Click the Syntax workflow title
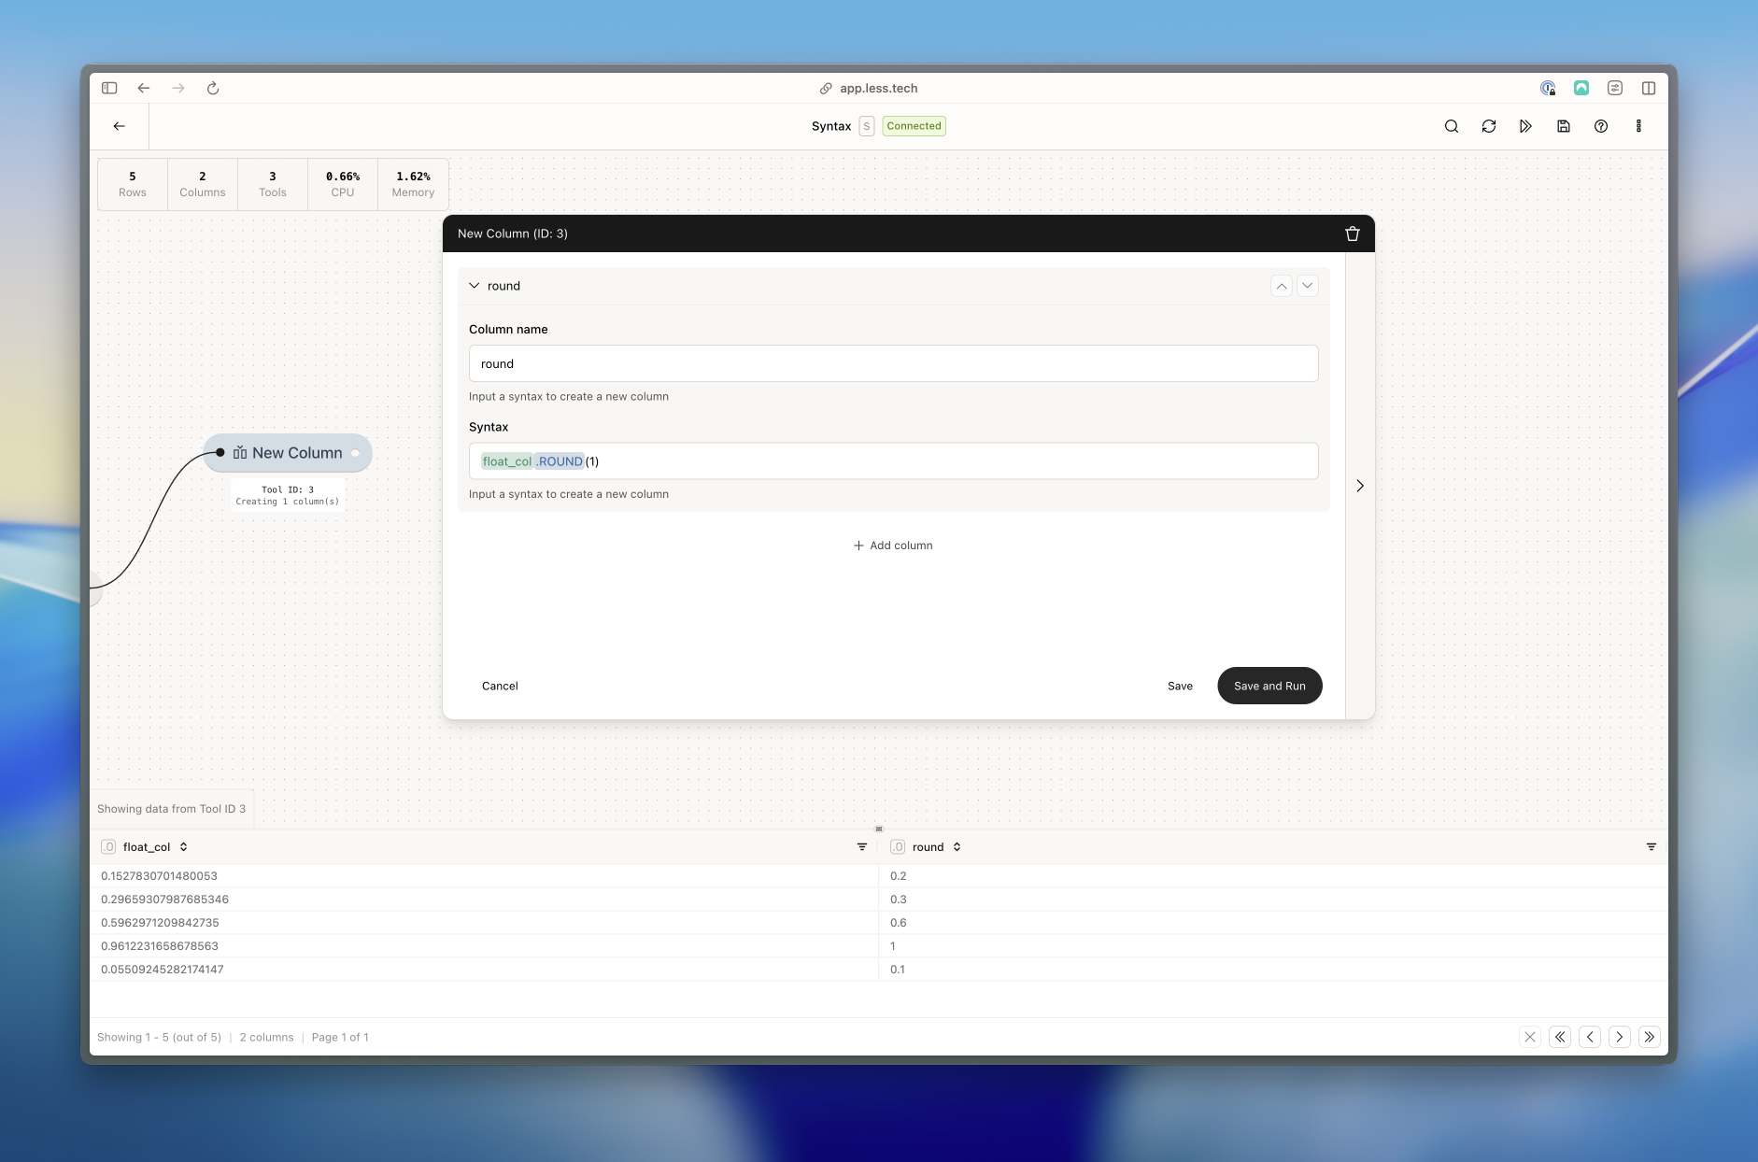Image resolution: width=1758 pixels, height=1162 pixels. (831, 126)
